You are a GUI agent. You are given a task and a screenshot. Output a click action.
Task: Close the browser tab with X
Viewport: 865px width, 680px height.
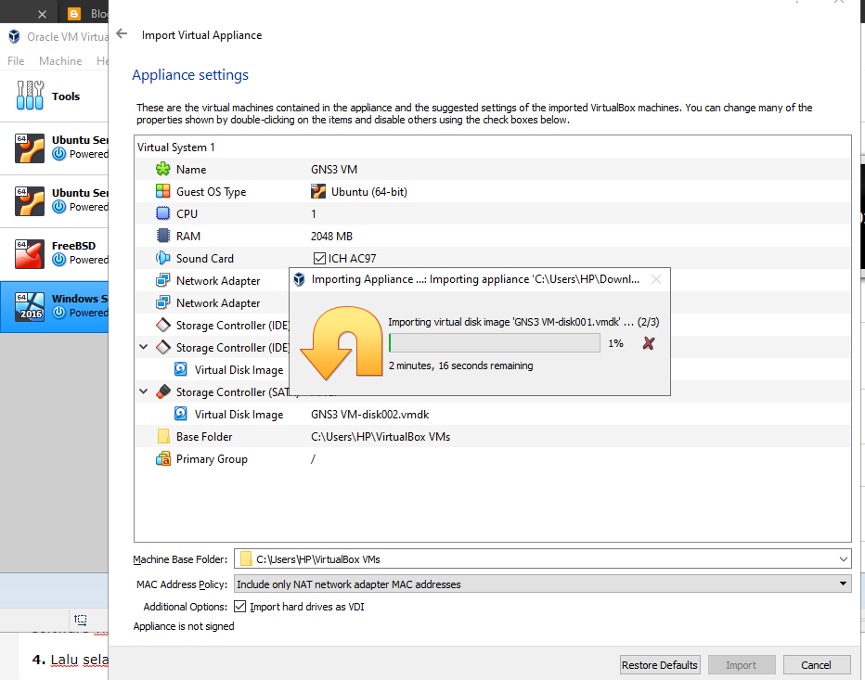click(x=42, y=14)
